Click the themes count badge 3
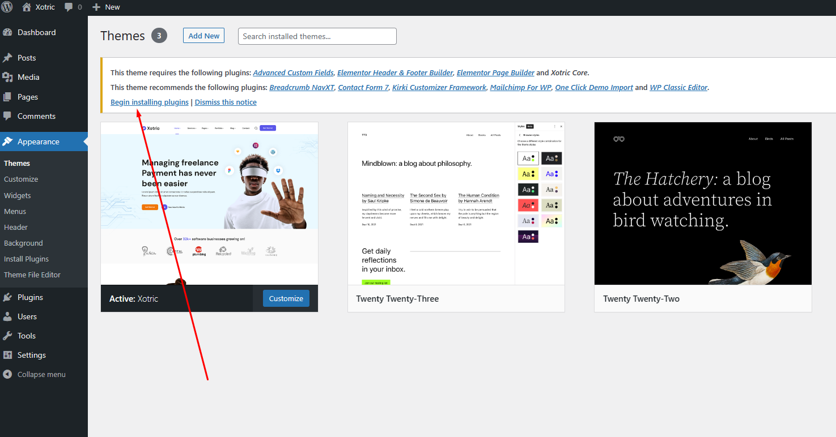Viewport: 836px width, 437px height. (x=159, y=36)
